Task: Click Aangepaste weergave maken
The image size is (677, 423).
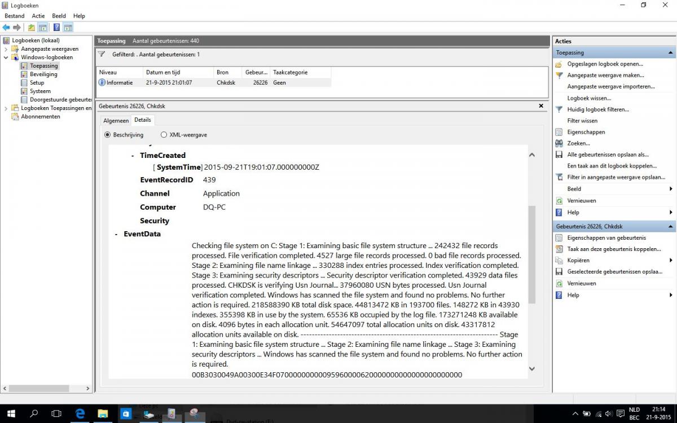Action: coord(605,75)
